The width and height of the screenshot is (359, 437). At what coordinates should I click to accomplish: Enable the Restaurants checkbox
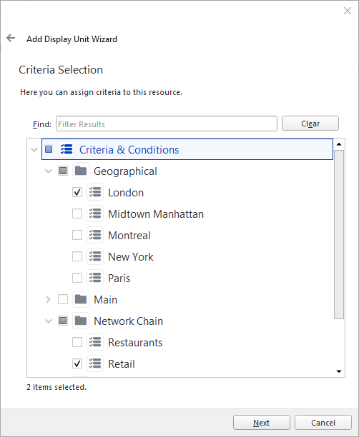coord(77,342)
